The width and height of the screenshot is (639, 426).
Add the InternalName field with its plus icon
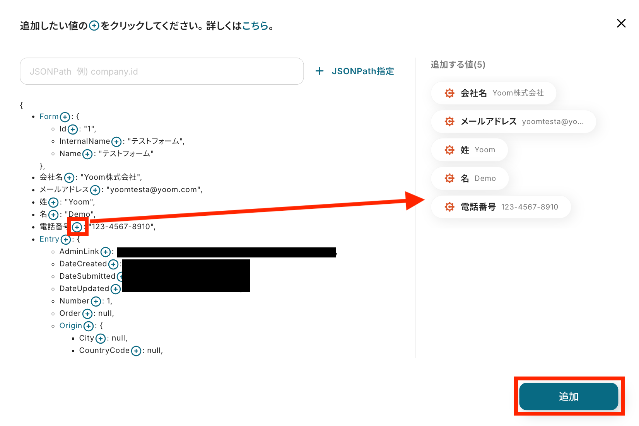tap(116, 142)
